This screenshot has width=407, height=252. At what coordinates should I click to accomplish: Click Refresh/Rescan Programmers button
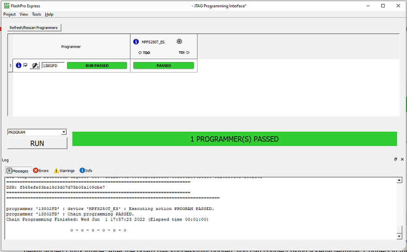(34, 27)
